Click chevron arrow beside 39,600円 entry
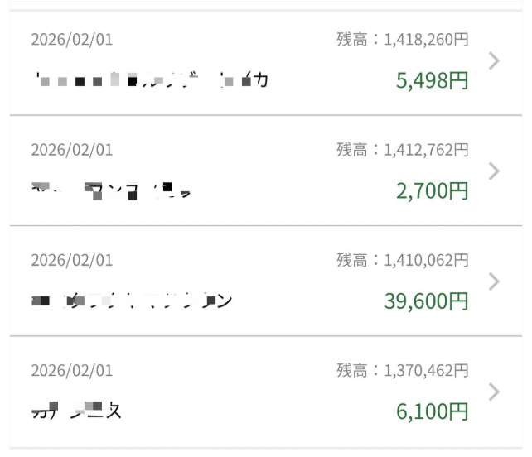Viewport: 532px width, 457px height. (495, 281)
